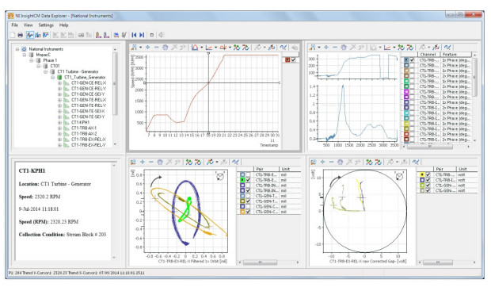Click the zoom out minus icon on trend plot toolbar
The width and height of the screenshot is (491, 291).
click(156, 48)
